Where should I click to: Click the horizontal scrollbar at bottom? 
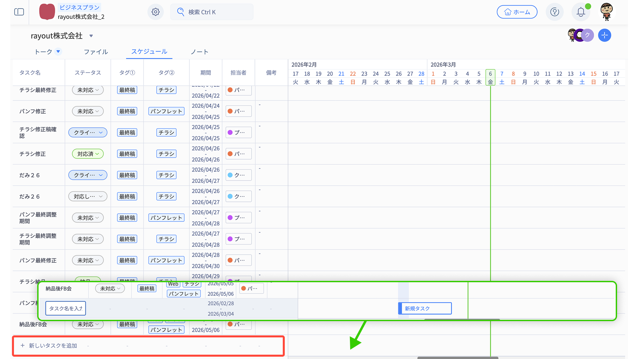click(x=458, y=358)
